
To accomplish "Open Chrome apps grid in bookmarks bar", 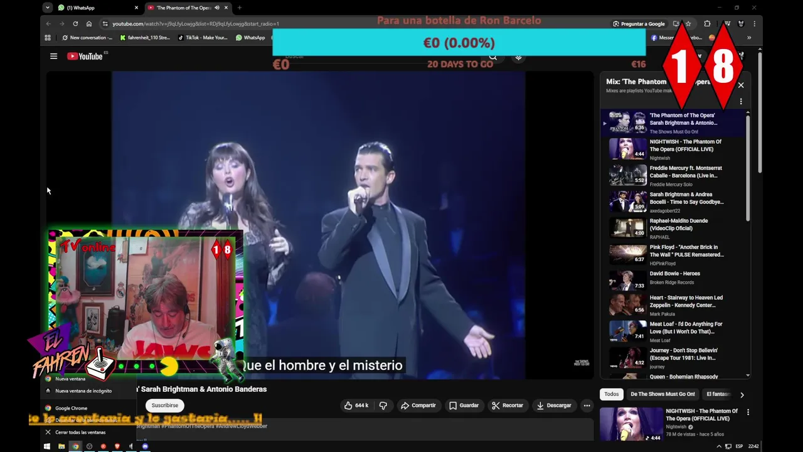I will pyautogui.click(x=48, y=38).
